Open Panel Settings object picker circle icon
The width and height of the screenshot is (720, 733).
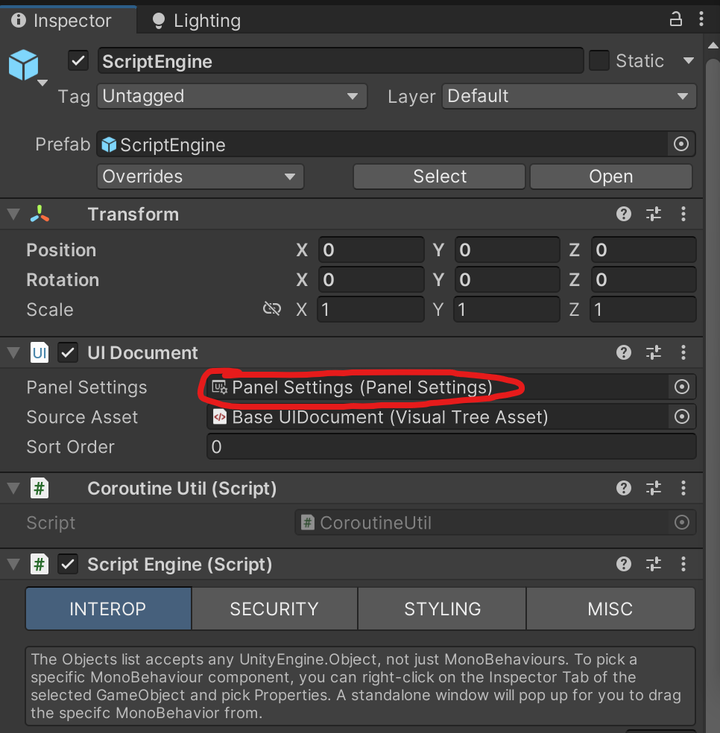point(681,387)
